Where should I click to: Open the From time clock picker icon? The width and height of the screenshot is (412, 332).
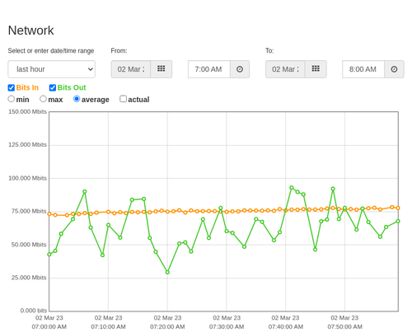click(240, 69)
